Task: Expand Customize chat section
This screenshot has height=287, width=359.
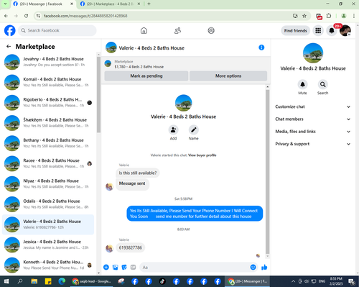Action: coord(313,106)
